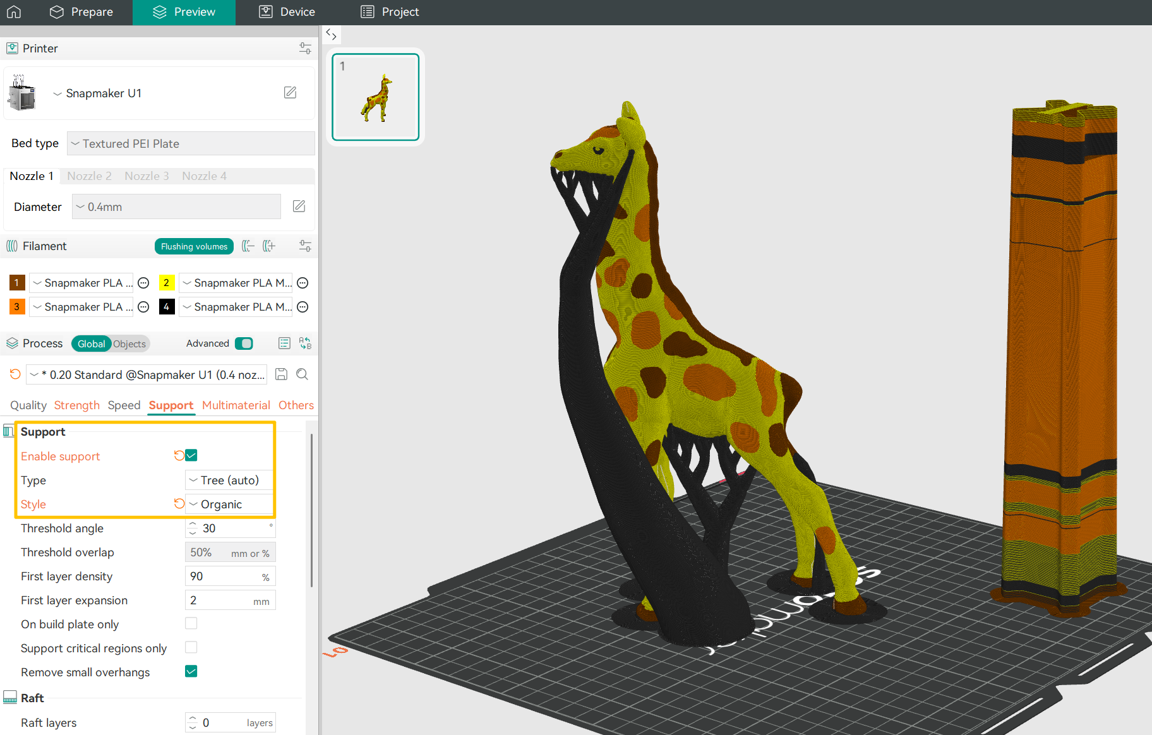Select the plate 1 giraffe thumbnail
The width and height of the screenshot is (1152, 735).
pos(376,97)
